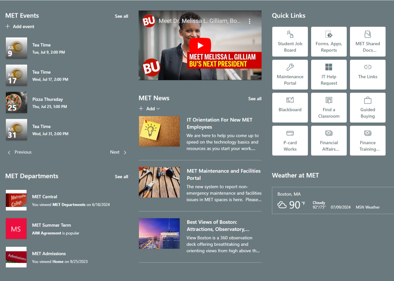Open IT Orientation For New MET Employees article
The image size is (394, 281).
(x=220, y=123)
